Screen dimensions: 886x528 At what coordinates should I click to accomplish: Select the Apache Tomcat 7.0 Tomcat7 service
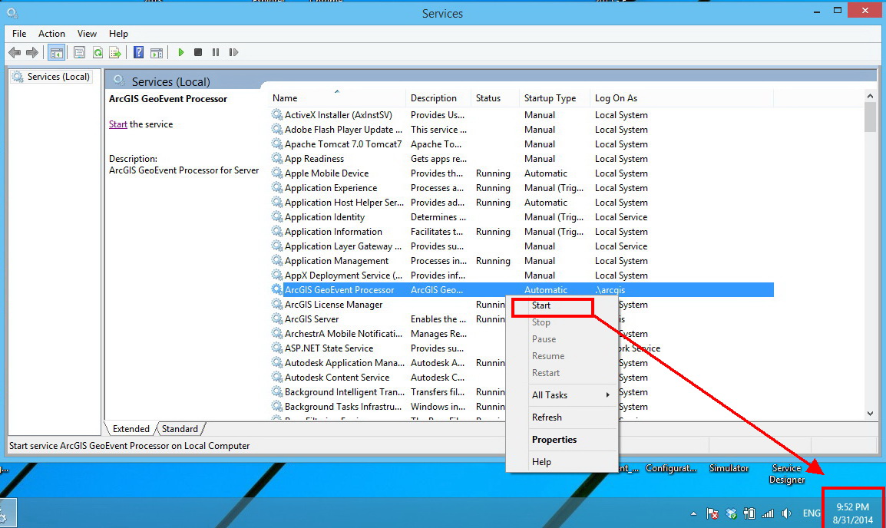[x=521, y=144]
